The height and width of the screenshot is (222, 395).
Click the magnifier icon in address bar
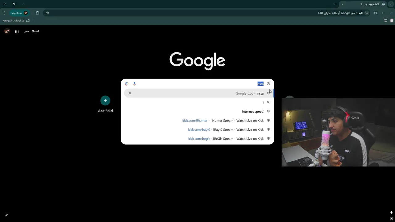(x=367, y=13)
